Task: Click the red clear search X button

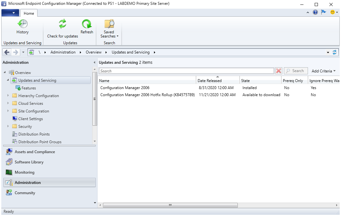Action: (x=279, y=71)
